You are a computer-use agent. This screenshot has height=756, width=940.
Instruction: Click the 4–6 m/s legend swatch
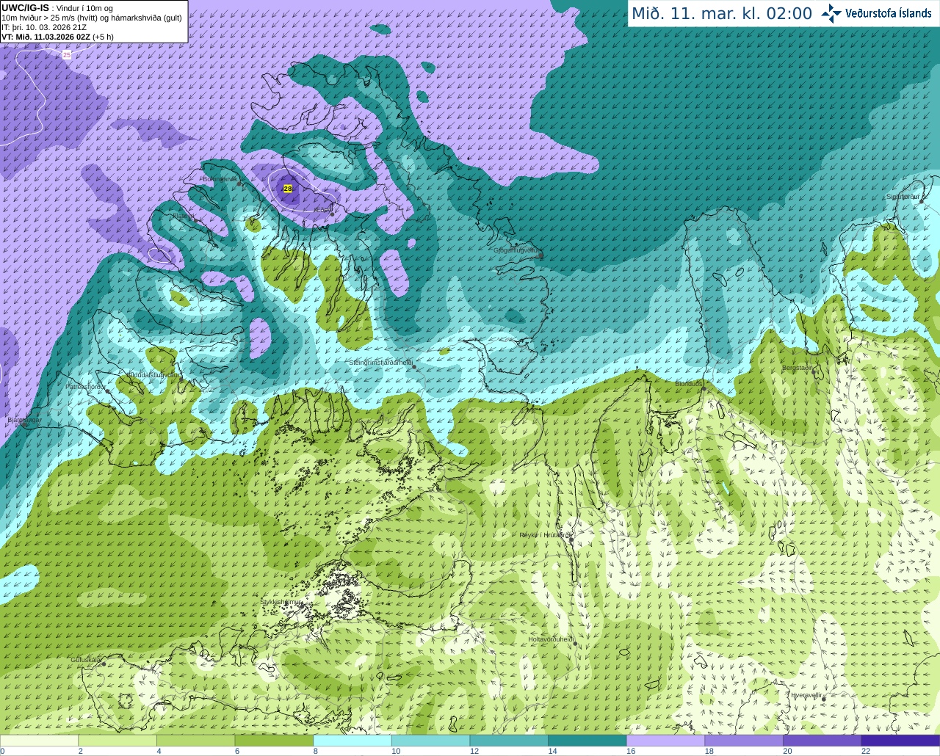click(195, 741)
